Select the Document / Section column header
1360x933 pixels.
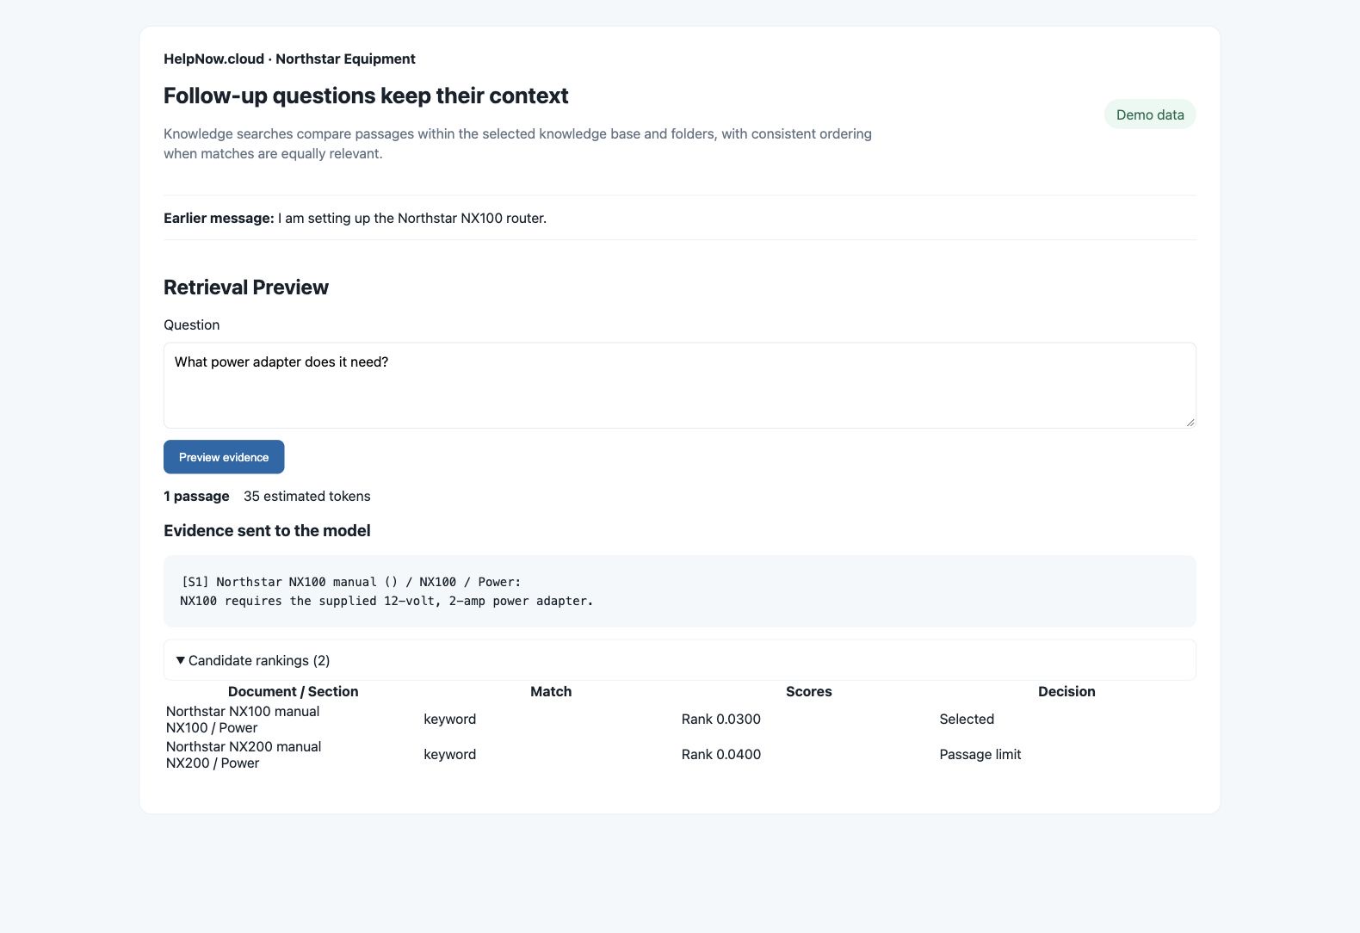(293, 691)
